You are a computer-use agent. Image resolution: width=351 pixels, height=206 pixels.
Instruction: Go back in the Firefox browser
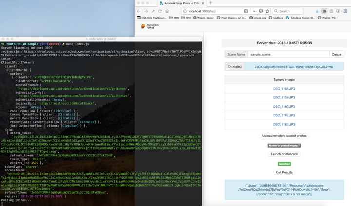tap(139, 11)
